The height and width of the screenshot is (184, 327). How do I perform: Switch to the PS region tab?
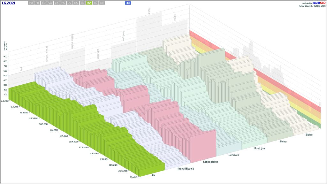tap(63, 3)
